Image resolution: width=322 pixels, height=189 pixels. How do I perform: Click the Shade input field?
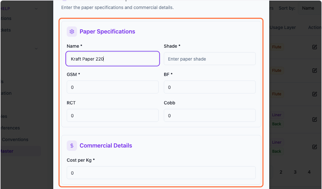210,59
